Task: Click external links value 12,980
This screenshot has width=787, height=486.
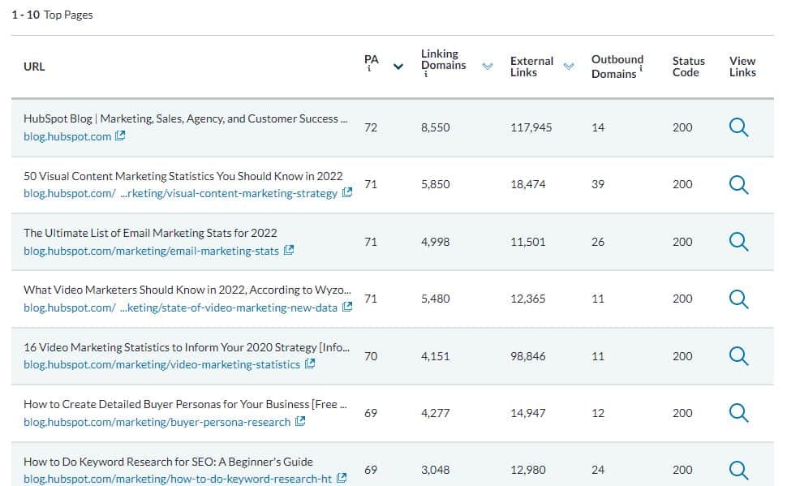Action: point(527,470)
